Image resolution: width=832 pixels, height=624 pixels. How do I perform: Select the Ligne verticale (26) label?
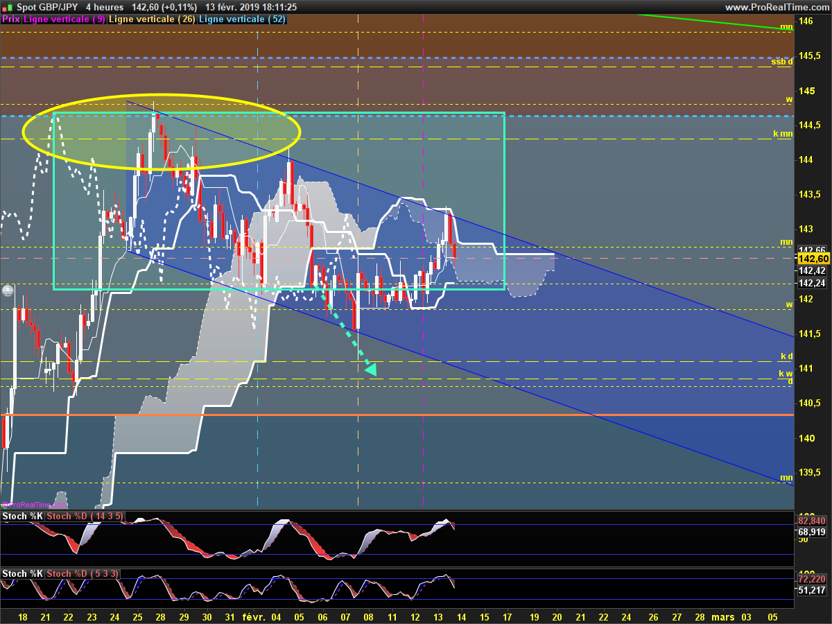tap(152, 19)
